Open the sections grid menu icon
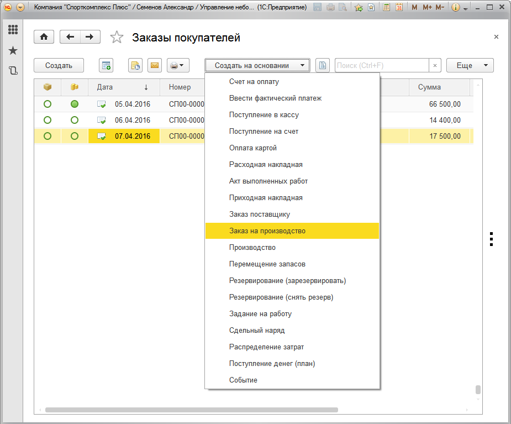The image size is (511, 424). [13, 30]
